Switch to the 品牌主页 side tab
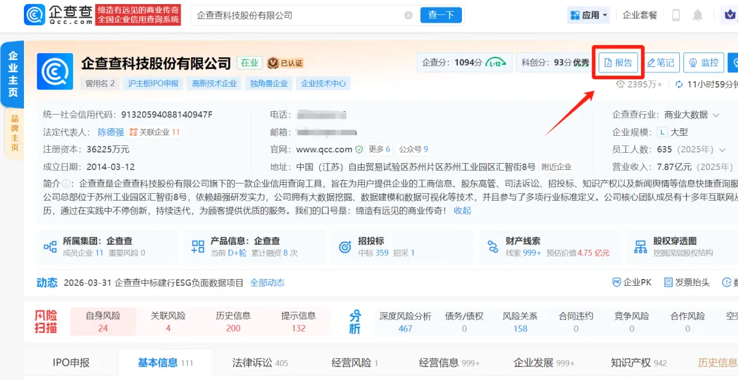The image size is (738, 380). click(x=14, y=133)
